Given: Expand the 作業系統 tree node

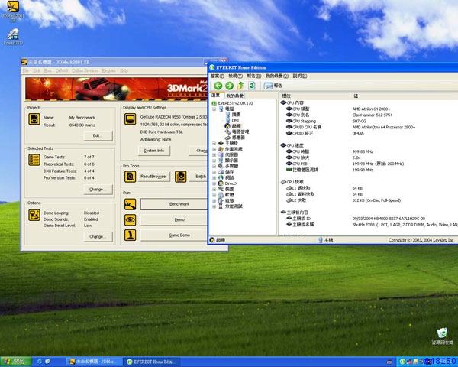Looking at the screenshot, I should pyautogui.click(x=214, y=149).
